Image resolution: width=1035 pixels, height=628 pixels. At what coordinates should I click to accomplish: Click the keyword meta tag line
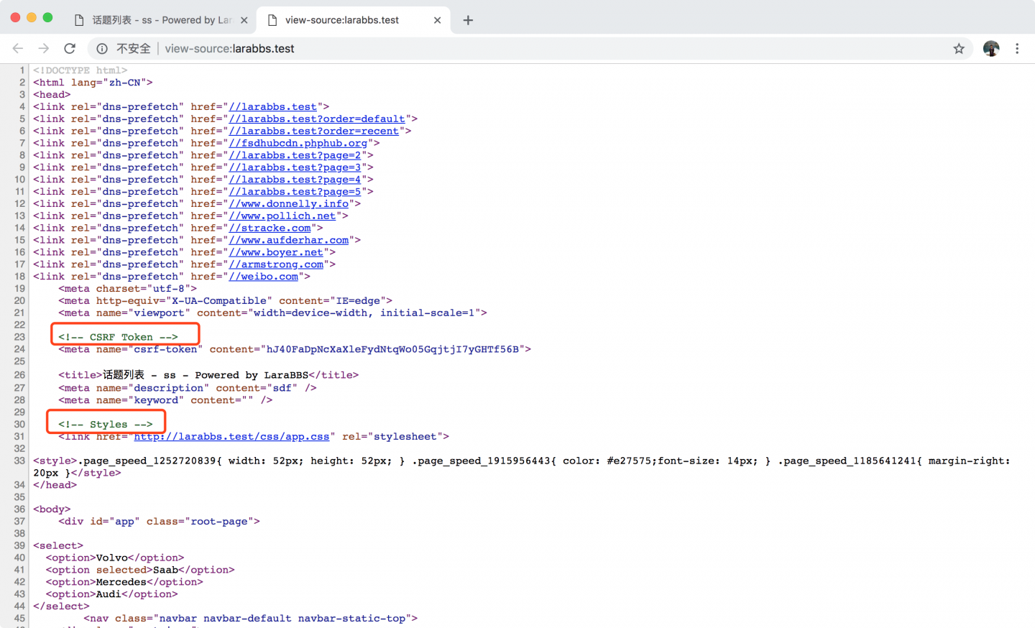click(x=165, y=400)
